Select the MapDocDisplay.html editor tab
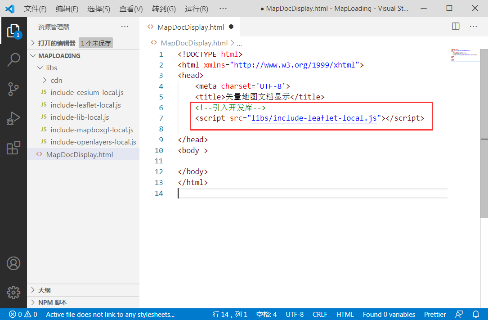Image resolution: width=488 pixels, height=320 pixels. (x=190, y=27)
